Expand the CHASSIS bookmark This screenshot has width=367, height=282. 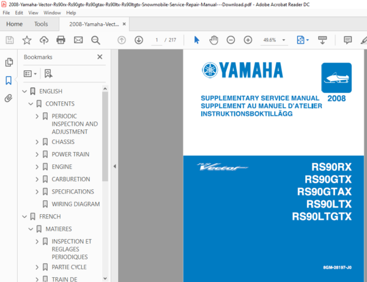point(37,142)
